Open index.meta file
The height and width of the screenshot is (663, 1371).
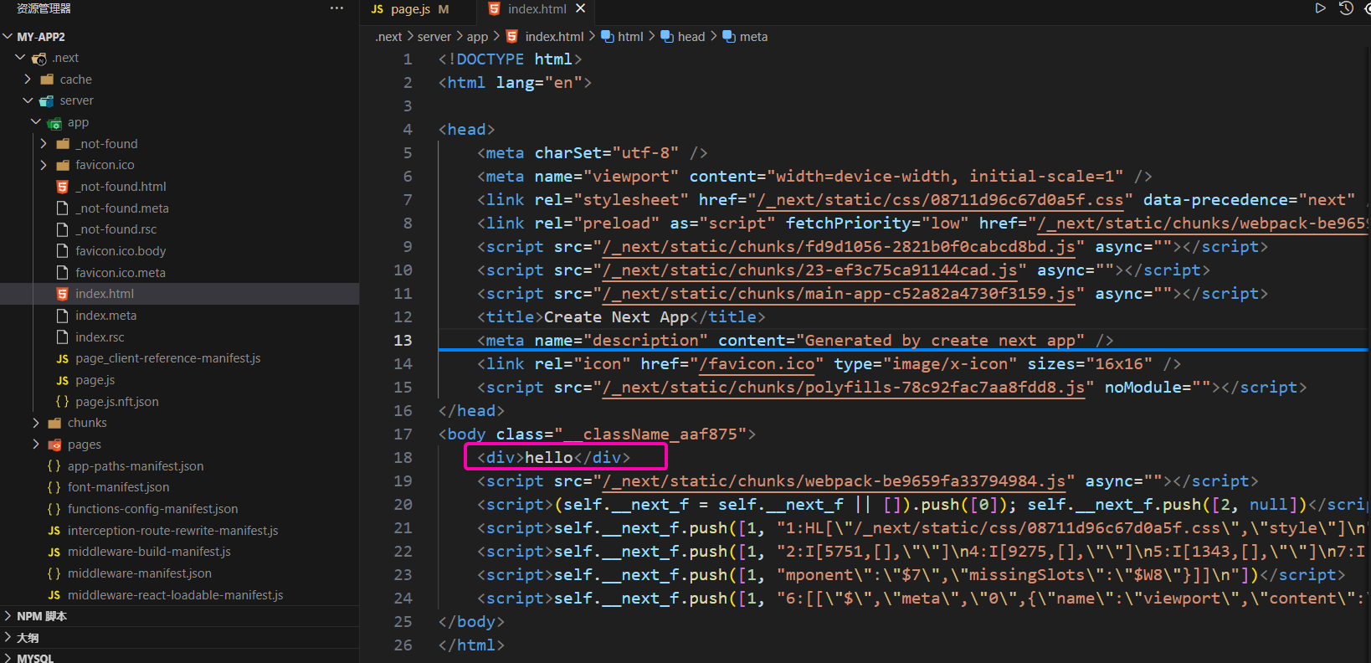click(x=105, y=316)
